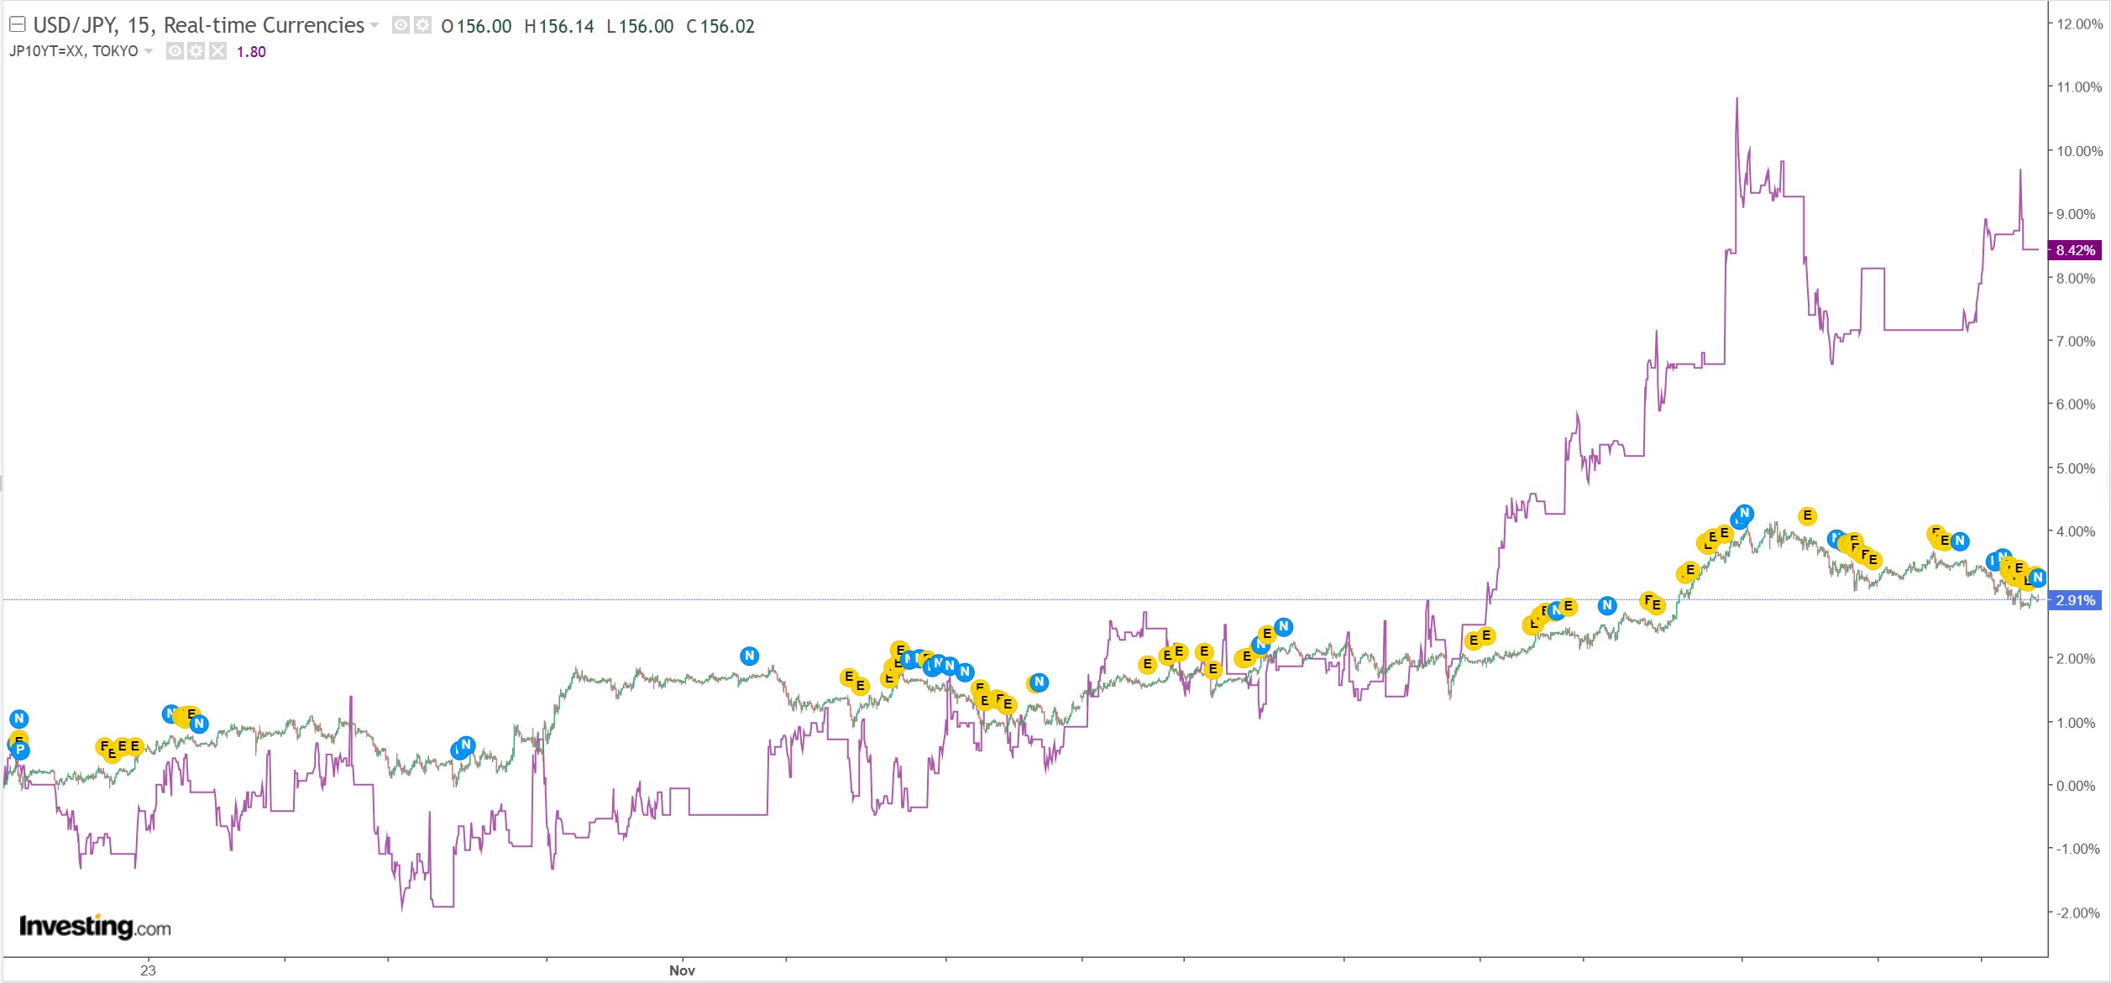This screenshot has height=983, width=2111.
Task: Click the rightmost N news marker
Action: click(2037, 578)
